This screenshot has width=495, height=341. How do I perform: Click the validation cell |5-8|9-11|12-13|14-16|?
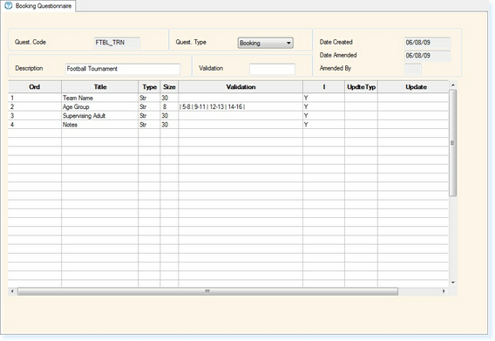coord(241,106)
